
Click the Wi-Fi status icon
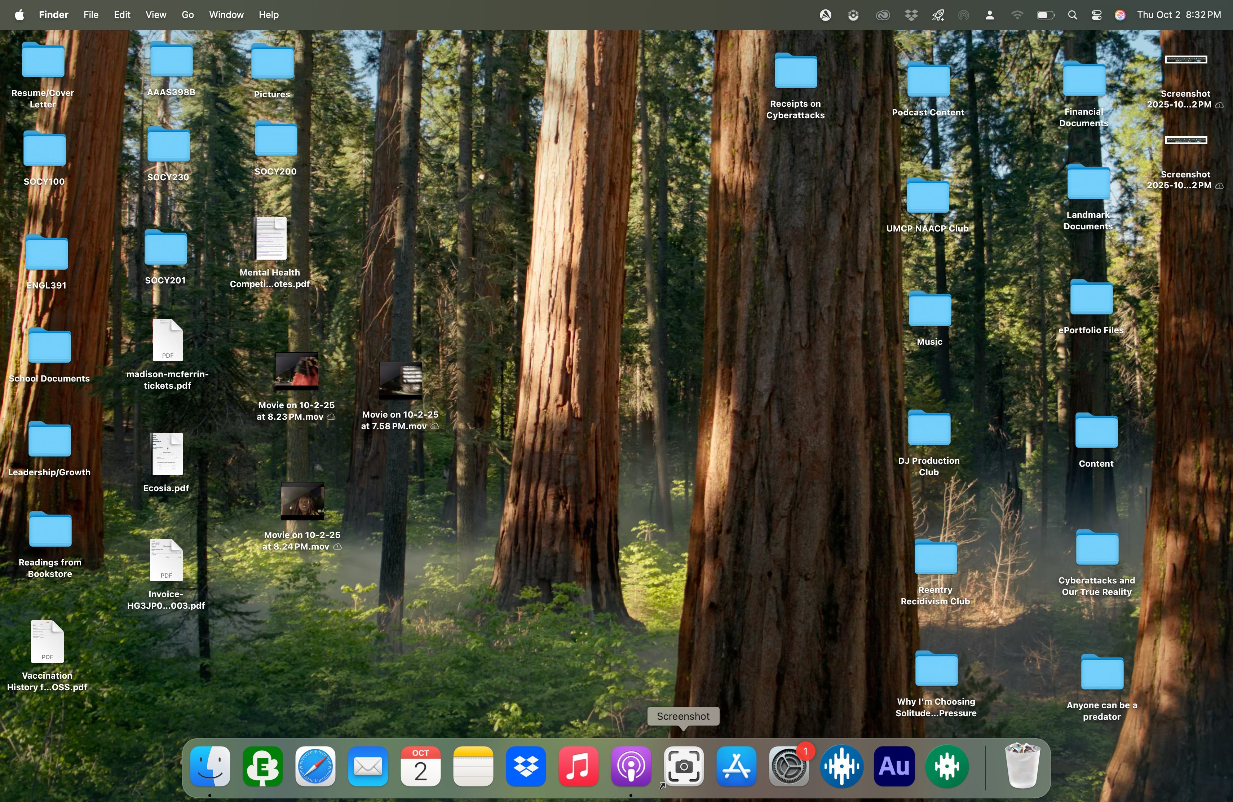tap(1017, 15)
